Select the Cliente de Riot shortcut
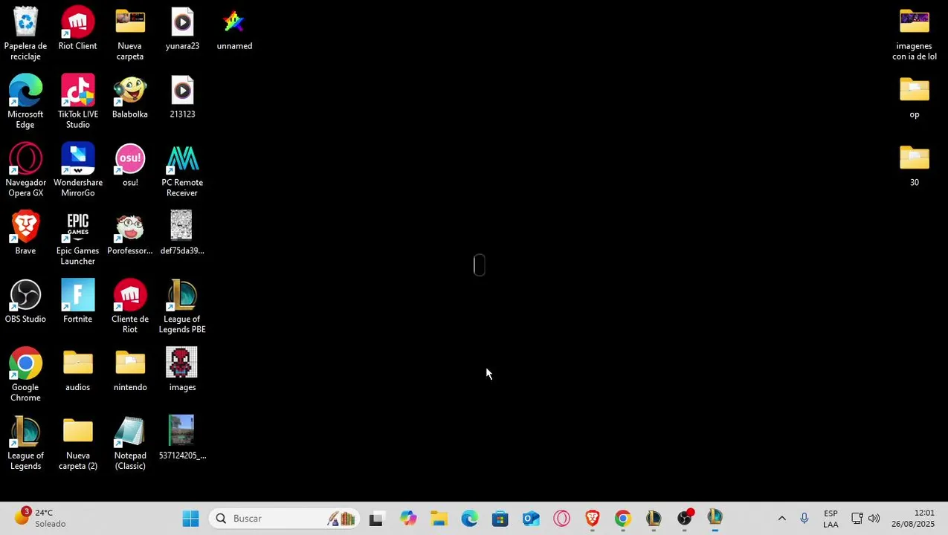This screenshot has width=948, height=535. (130, 307)
